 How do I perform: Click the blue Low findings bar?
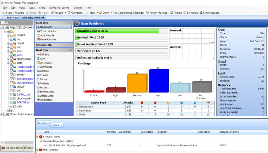click(159, 81)
